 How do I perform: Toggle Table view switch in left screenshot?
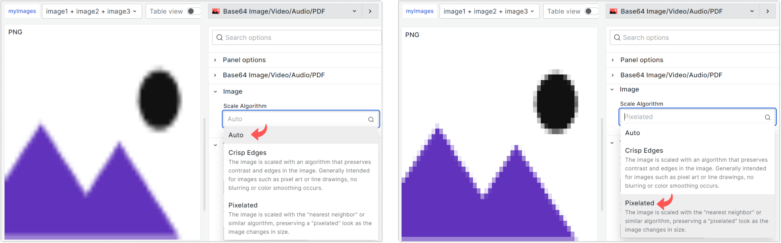pos(193,11)
